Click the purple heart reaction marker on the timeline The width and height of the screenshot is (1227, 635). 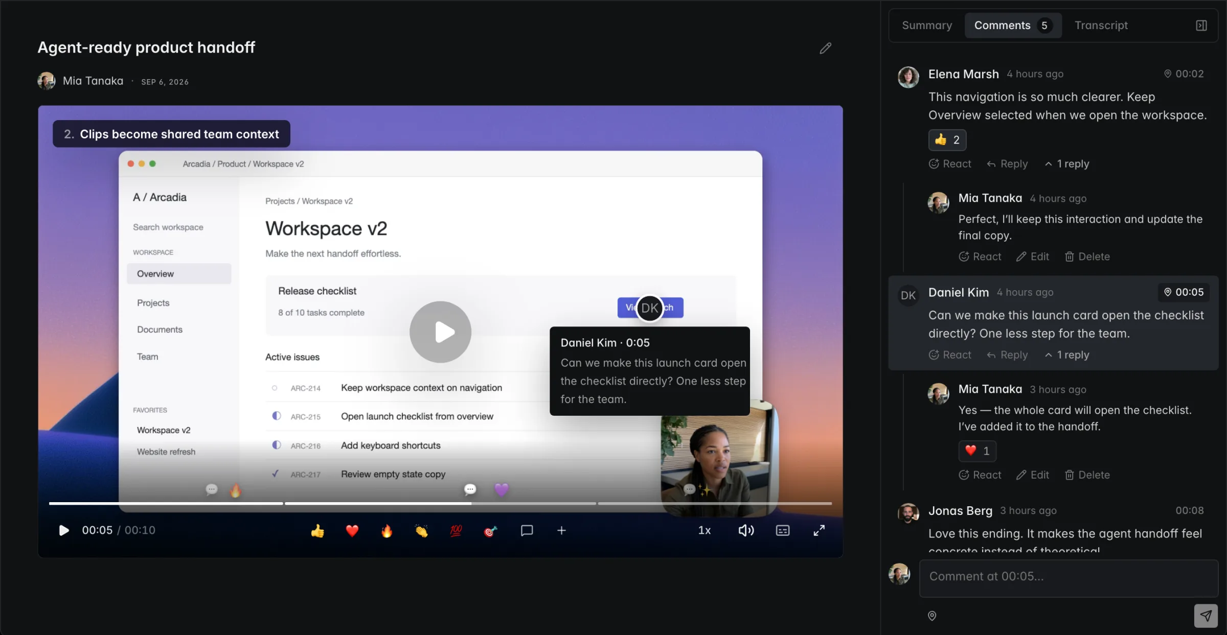pyautogui.click(x=502, y=490)
